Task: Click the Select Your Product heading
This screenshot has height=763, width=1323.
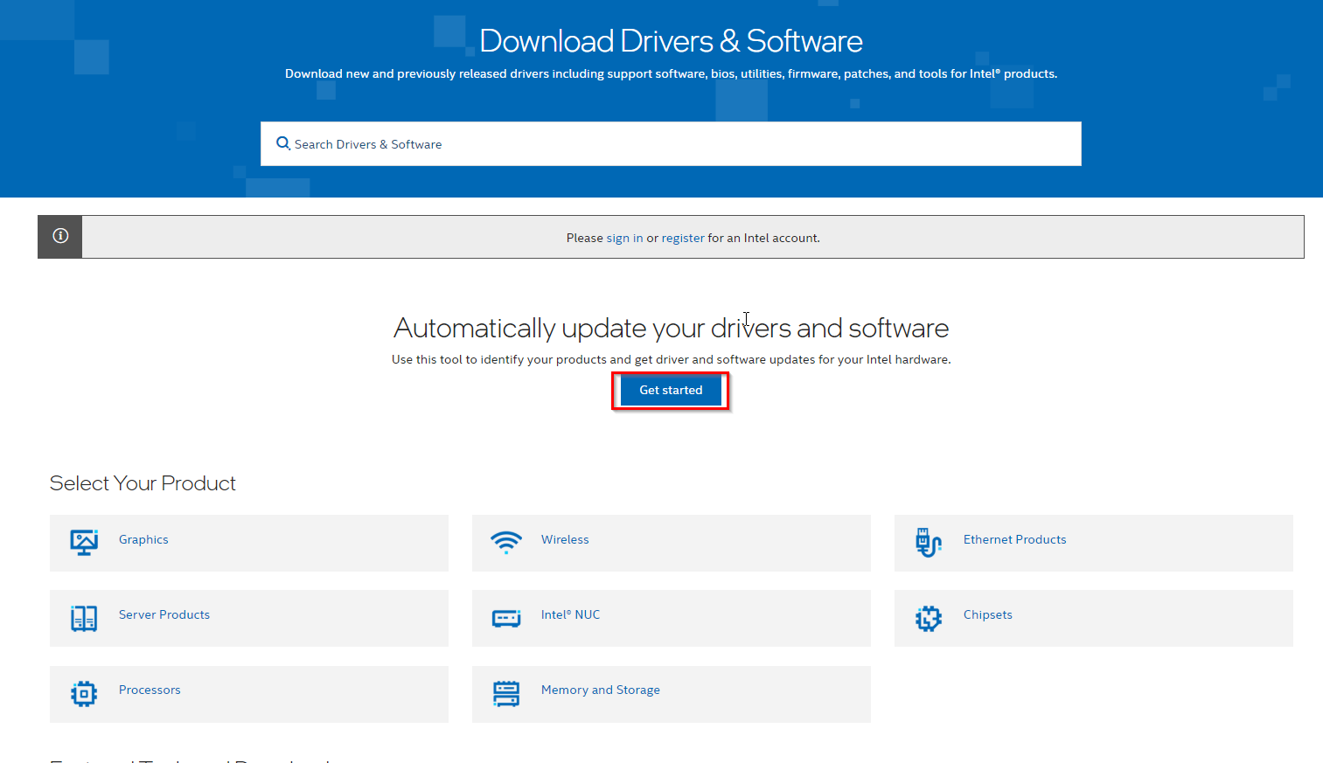Action: 143,483
